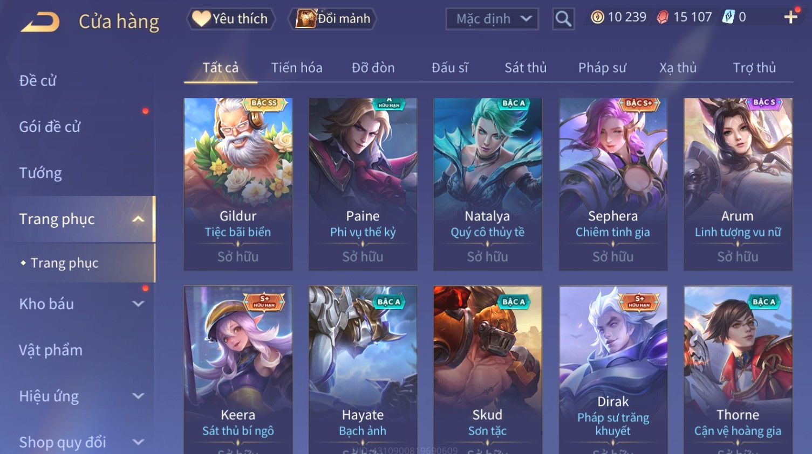Select the Tiến hóa tab
Image resolution: width=812 pixels, height=454 pixels.
[297, 68]
